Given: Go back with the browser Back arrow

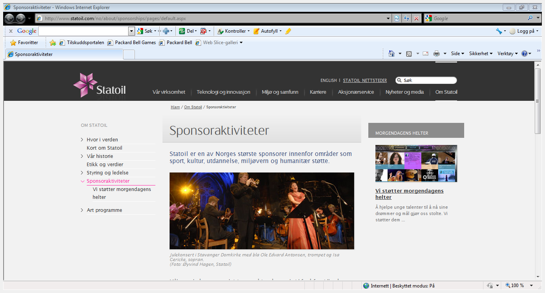Looking at the screenshot, I should coord(9,18).
